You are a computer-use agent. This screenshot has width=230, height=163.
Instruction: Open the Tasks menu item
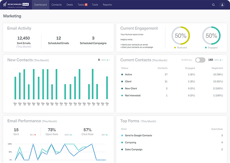coord(81,5)
